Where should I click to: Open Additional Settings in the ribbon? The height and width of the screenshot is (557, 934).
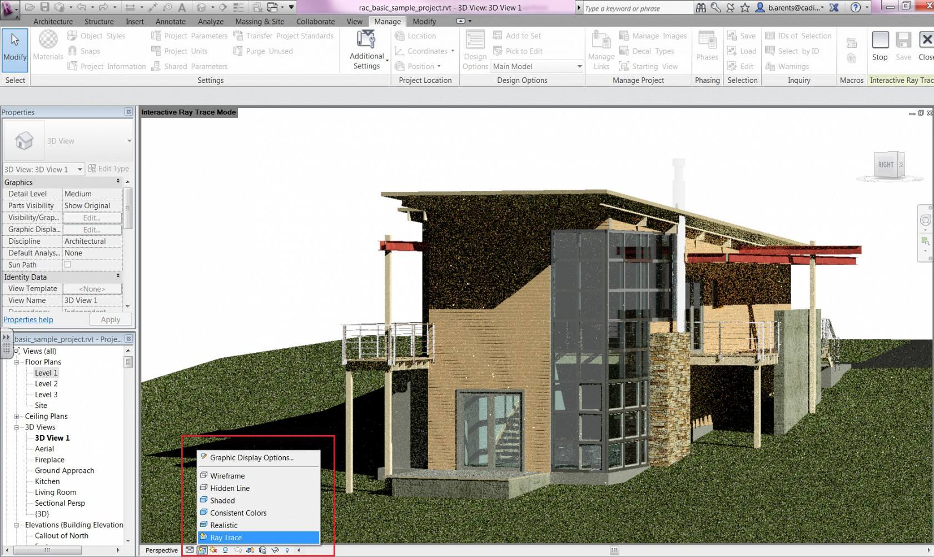tap(366, 50)
